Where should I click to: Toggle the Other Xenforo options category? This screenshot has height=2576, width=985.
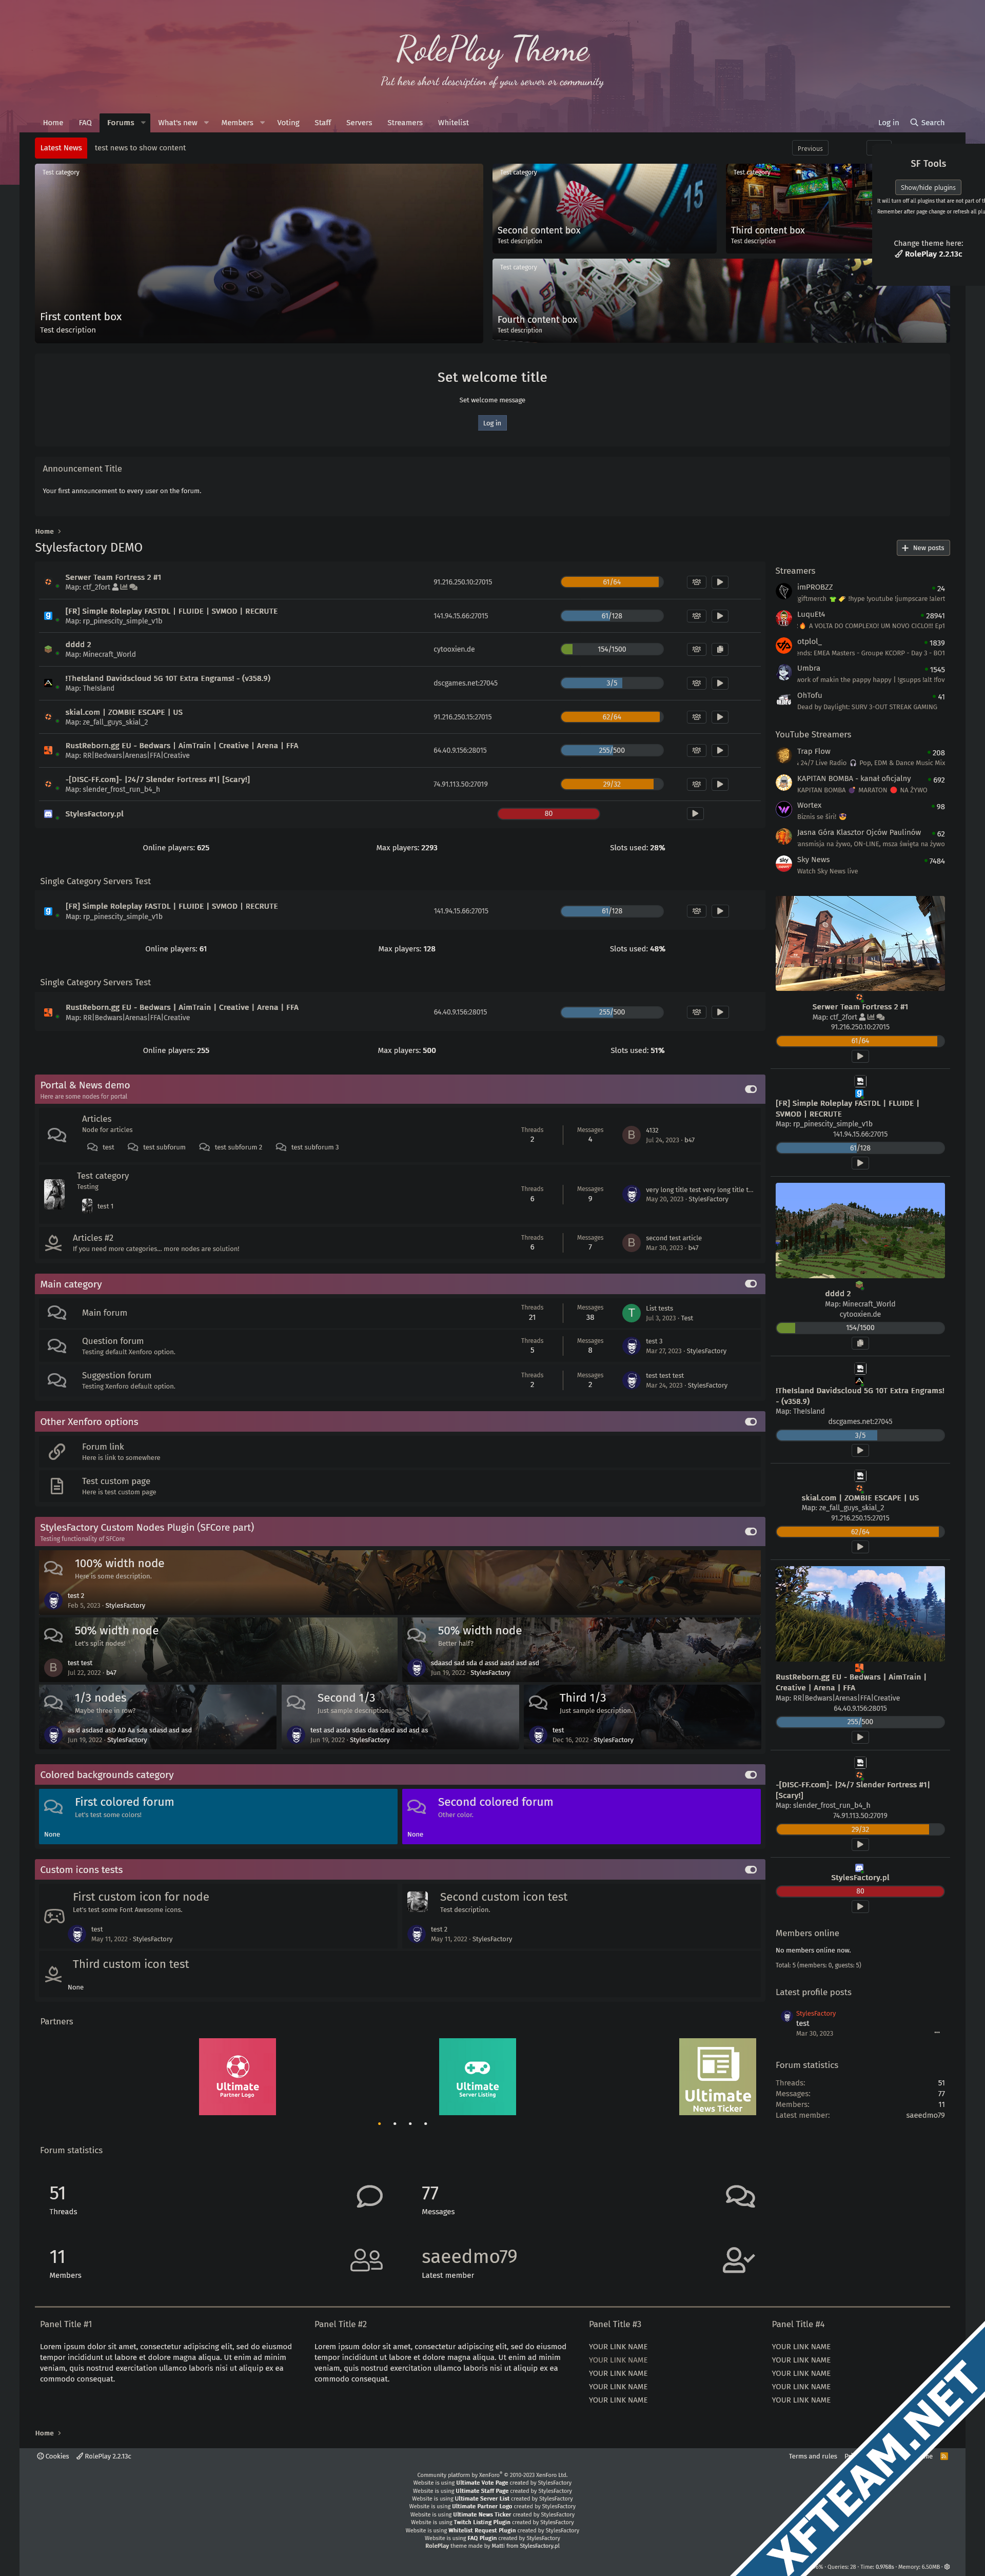click(751, 1421)
